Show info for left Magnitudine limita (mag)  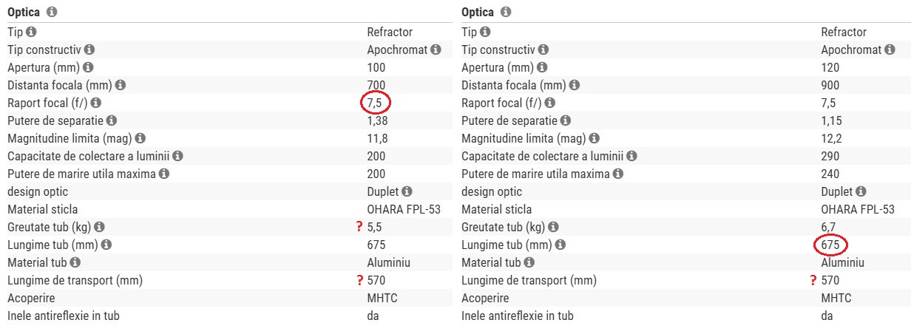click(x=140, y=138)
